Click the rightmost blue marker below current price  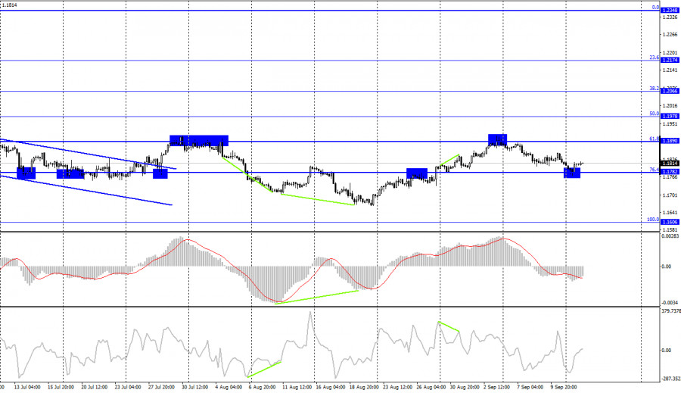tap(572, 173)
